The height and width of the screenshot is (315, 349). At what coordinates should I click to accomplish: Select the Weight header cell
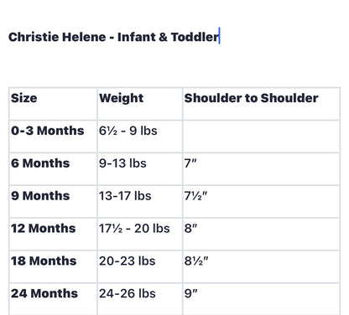[x=140, y=104]
